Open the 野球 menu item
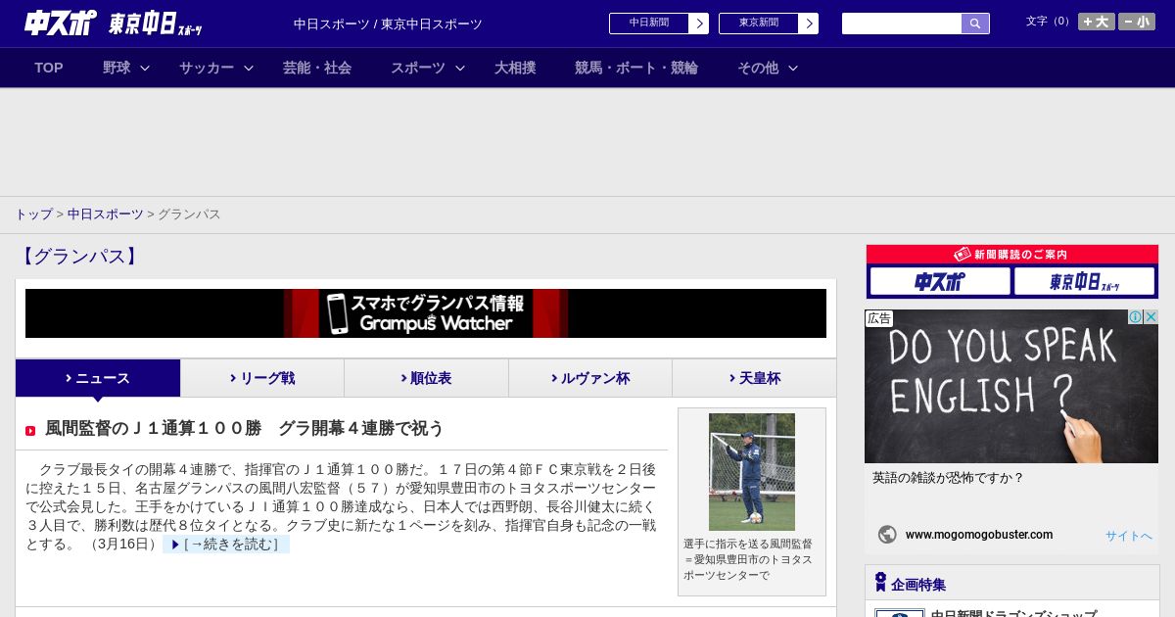This screenshot has height=617, width=1175. 117,68
